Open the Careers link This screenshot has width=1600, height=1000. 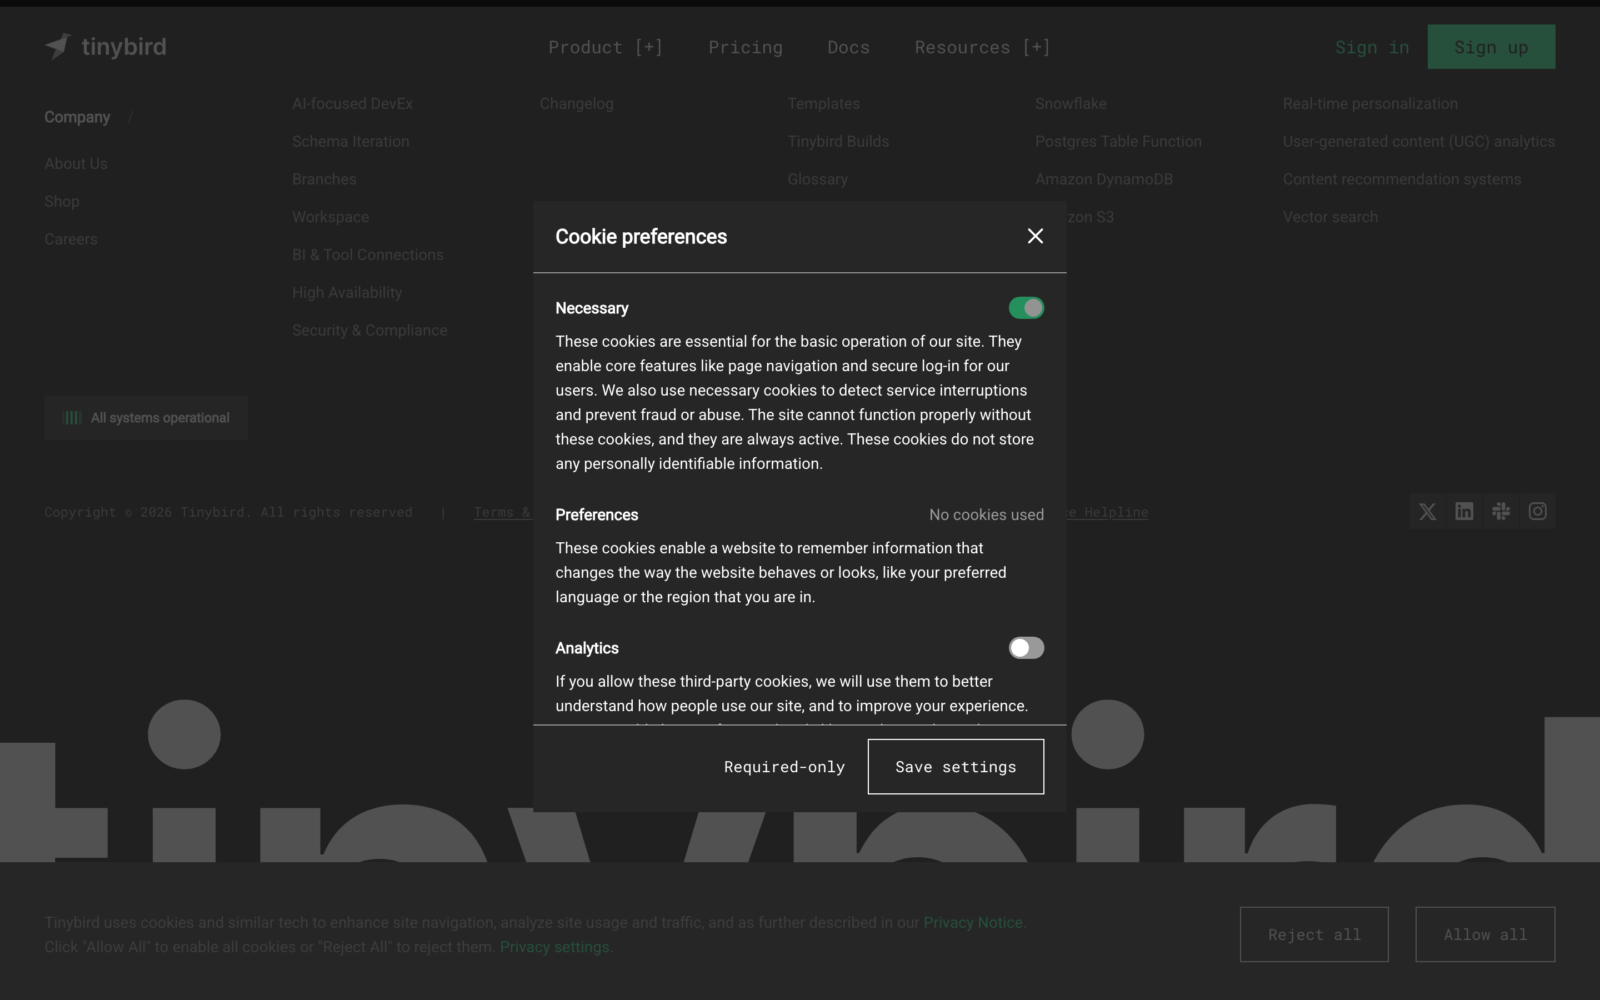click(71, 239)
